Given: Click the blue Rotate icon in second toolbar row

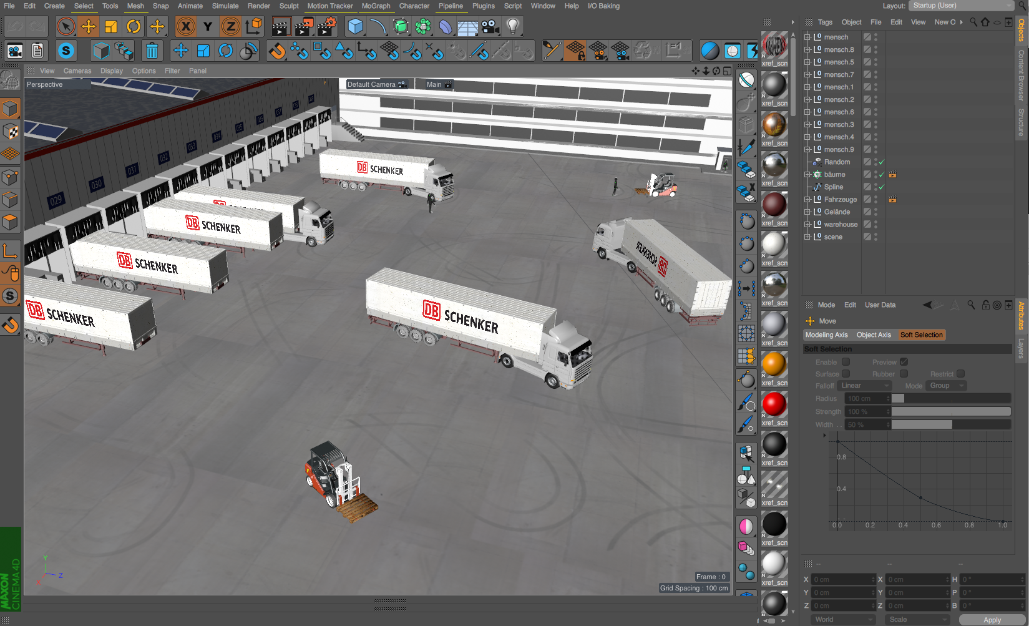Looking at the screenshot, I should [x=226, y=51].
